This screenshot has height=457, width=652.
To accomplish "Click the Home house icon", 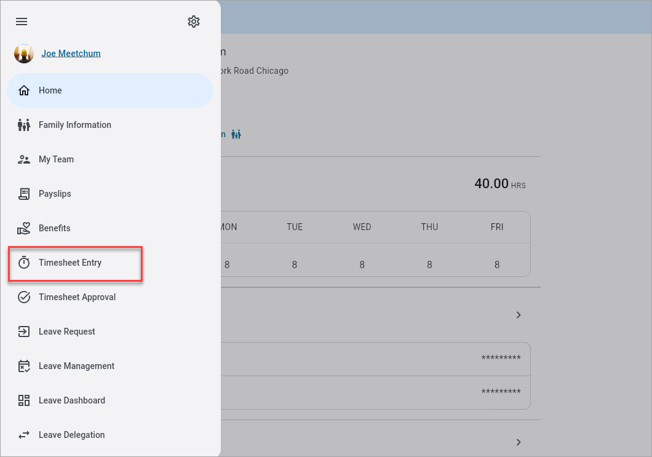I will [24, 90].
